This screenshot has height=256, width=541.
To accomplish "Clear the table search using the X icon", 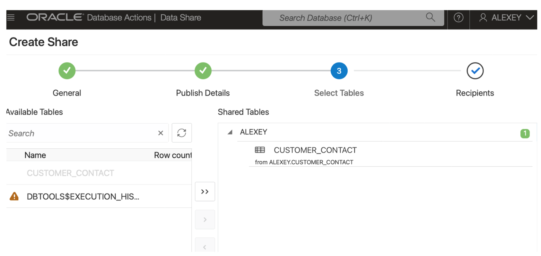I will pos(160,133).
